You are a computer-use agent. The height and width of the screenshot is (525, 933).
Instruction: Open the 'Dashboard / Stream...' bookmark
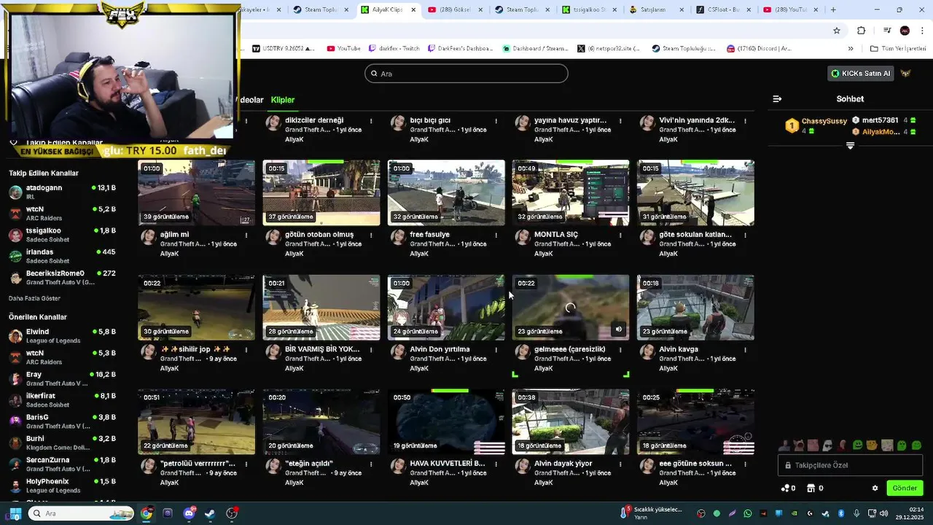coord(535,49)
